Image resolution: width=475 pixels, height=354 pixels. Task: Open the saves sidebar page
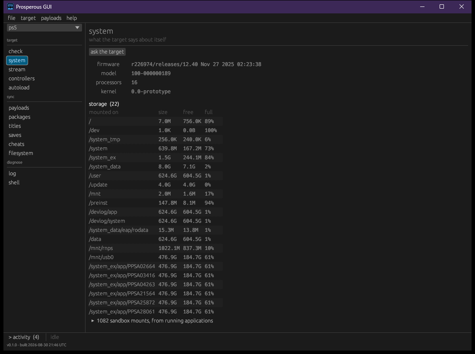[x=15, y=135]
